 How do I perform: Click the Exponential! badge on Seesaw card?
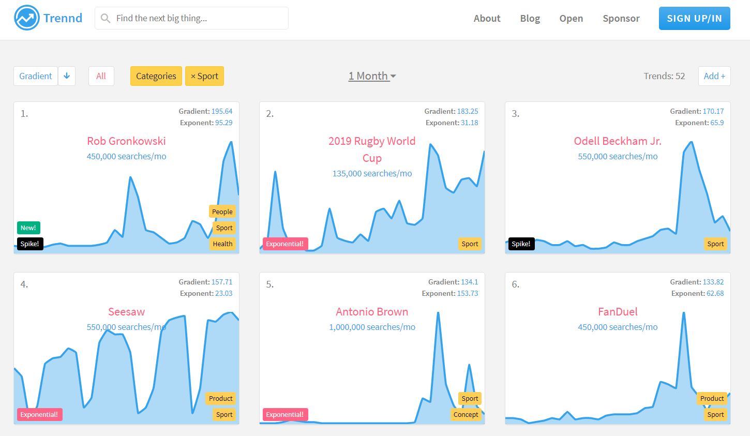click(39, 415)
